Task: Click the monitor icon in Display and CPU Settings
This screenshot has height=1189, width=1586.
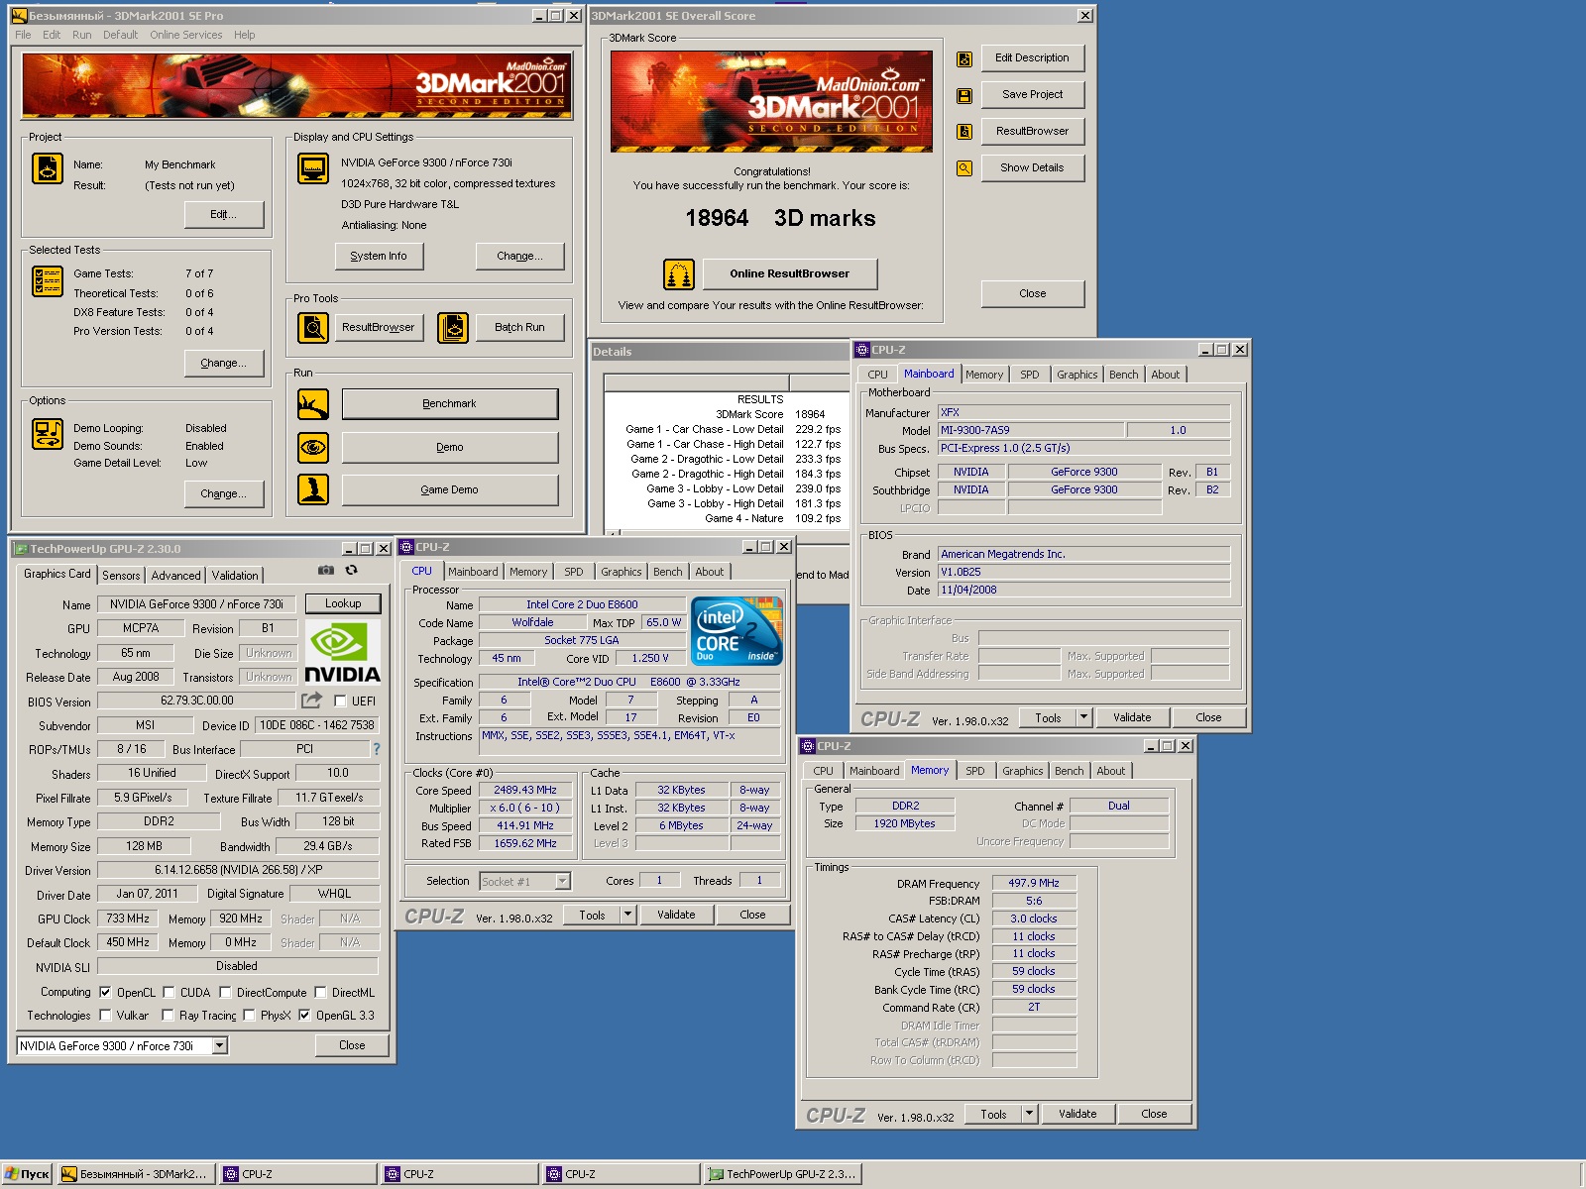Action: [x=313, y=168]
